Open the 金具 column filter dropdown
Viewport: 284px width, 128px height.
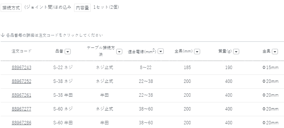pos(275,52)
